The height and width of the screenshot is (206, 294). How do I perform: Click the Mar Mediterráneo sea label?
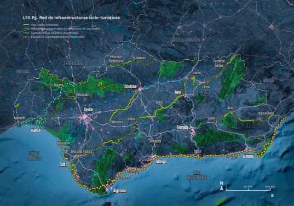click(197, 175)
